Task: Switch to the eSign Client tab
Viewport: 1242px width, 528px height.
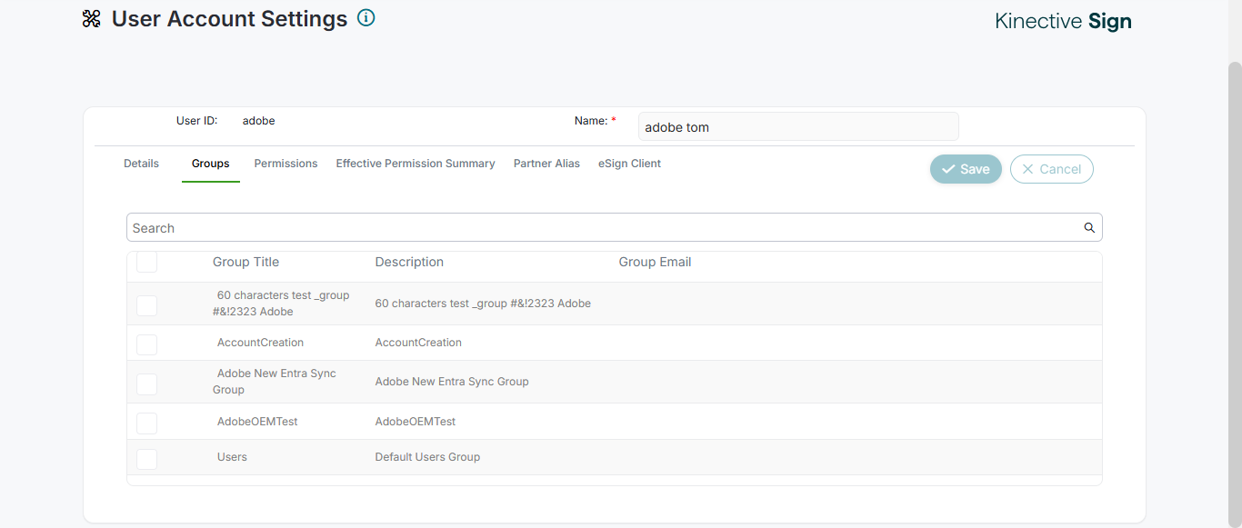Action: 629,164
